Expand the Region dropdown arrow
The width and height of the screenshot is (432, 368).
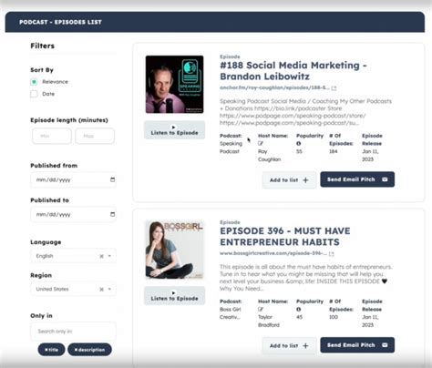pyautogui.click(x=109, y=289)
